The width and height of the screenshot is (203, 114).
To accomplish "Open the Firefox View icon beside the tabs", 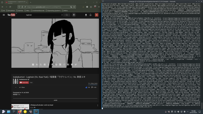I will (2, 2).
